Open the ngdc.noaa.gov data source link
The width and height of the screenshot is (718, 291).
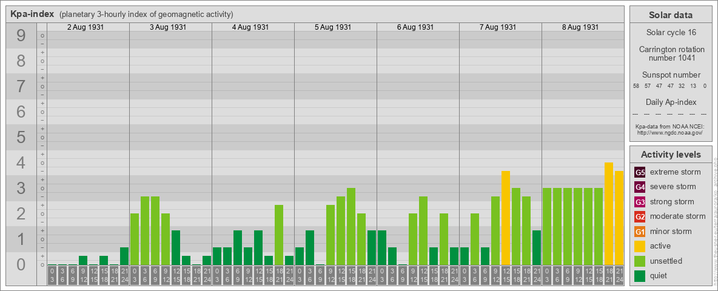[670, 132]
